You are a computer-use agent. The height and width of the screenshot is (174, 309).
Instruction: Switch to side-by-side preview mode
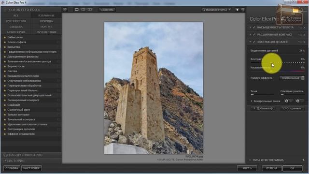point(90,10)
